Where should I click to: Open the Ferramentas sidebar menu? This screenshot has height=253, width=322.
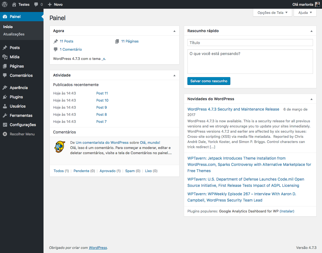point(22,115)
